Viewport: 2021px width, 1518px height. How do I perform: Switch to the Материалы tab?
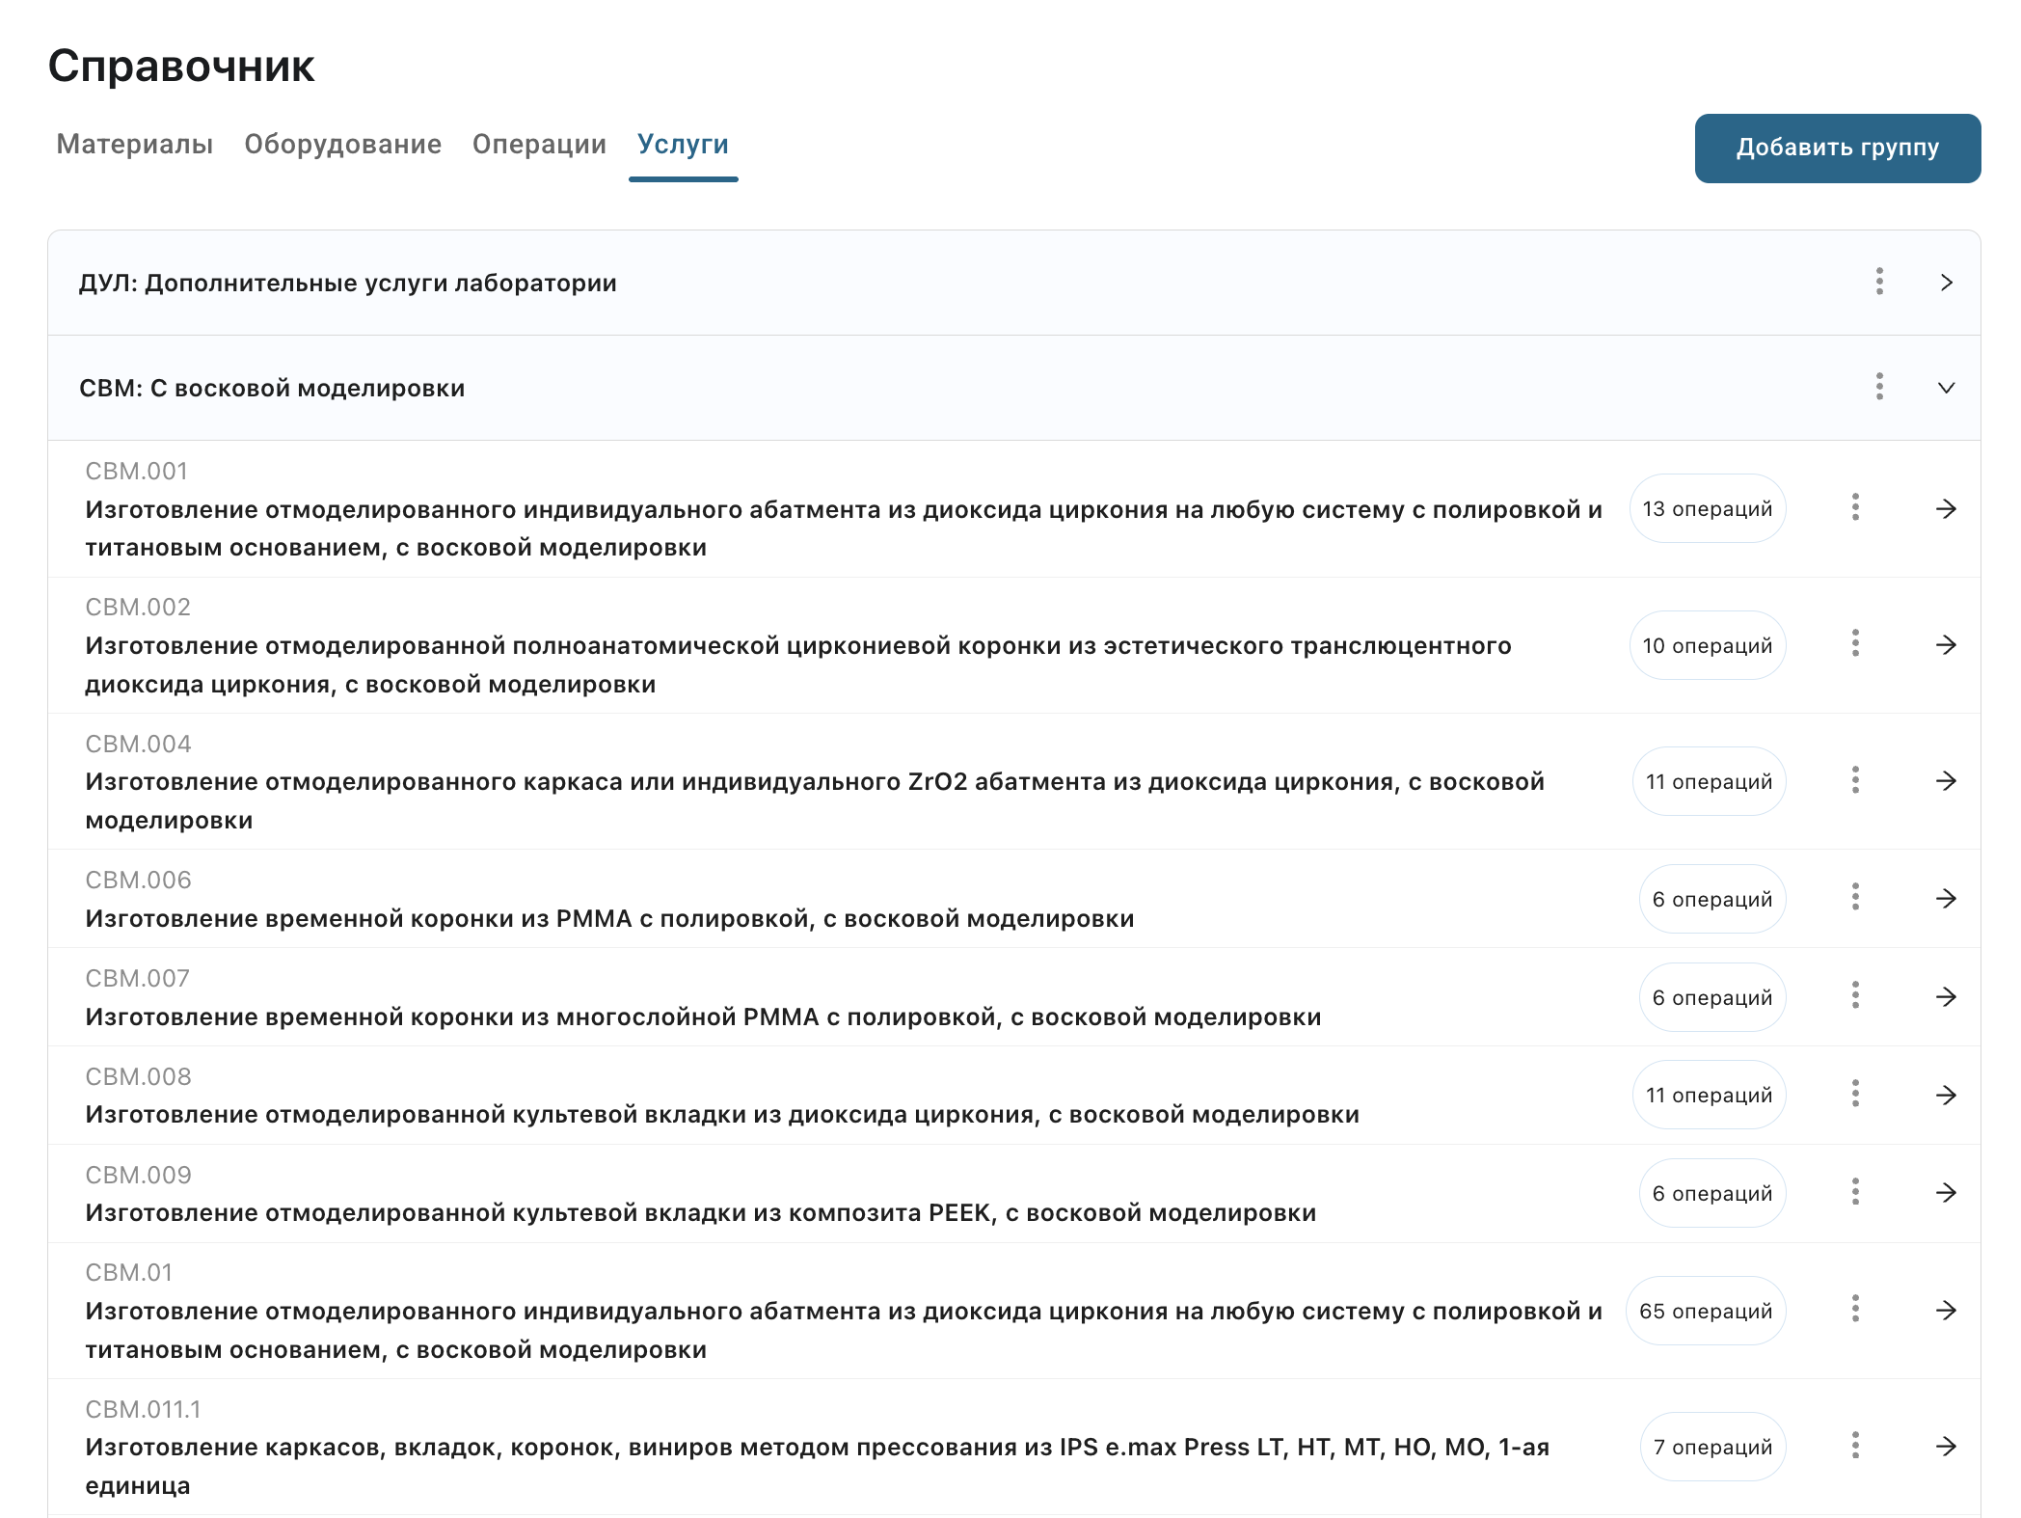click(x=135, y=145)
